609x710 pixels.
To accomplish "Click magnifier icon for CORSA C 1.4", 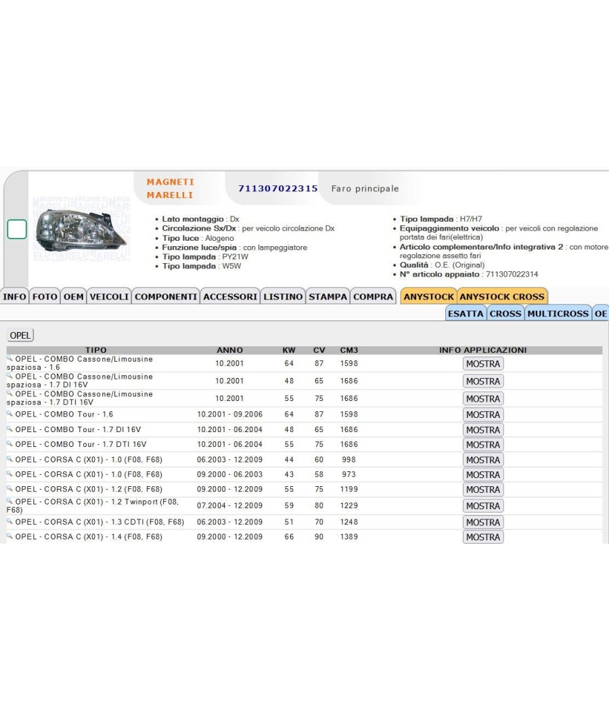I will 9,536.
